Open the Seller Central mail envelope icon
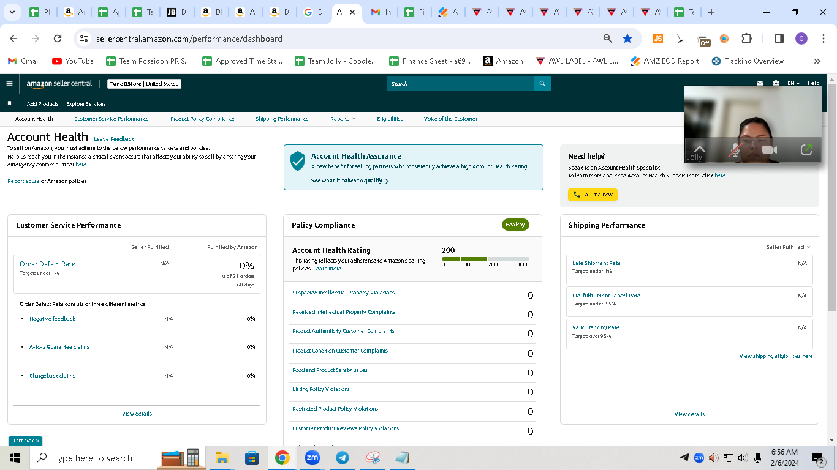Viewport: 837px width, 470px height. (760, 83)
